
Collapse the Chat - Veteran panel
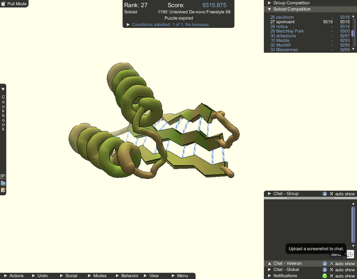pos(269,263)
